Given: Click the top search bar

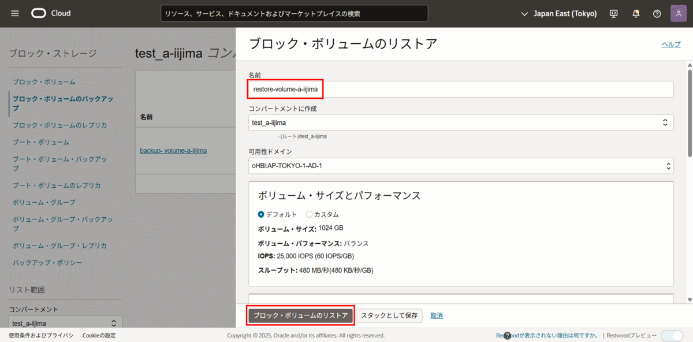Looking at the screenshot, I should pyautogui.click(x=294, y=13).
